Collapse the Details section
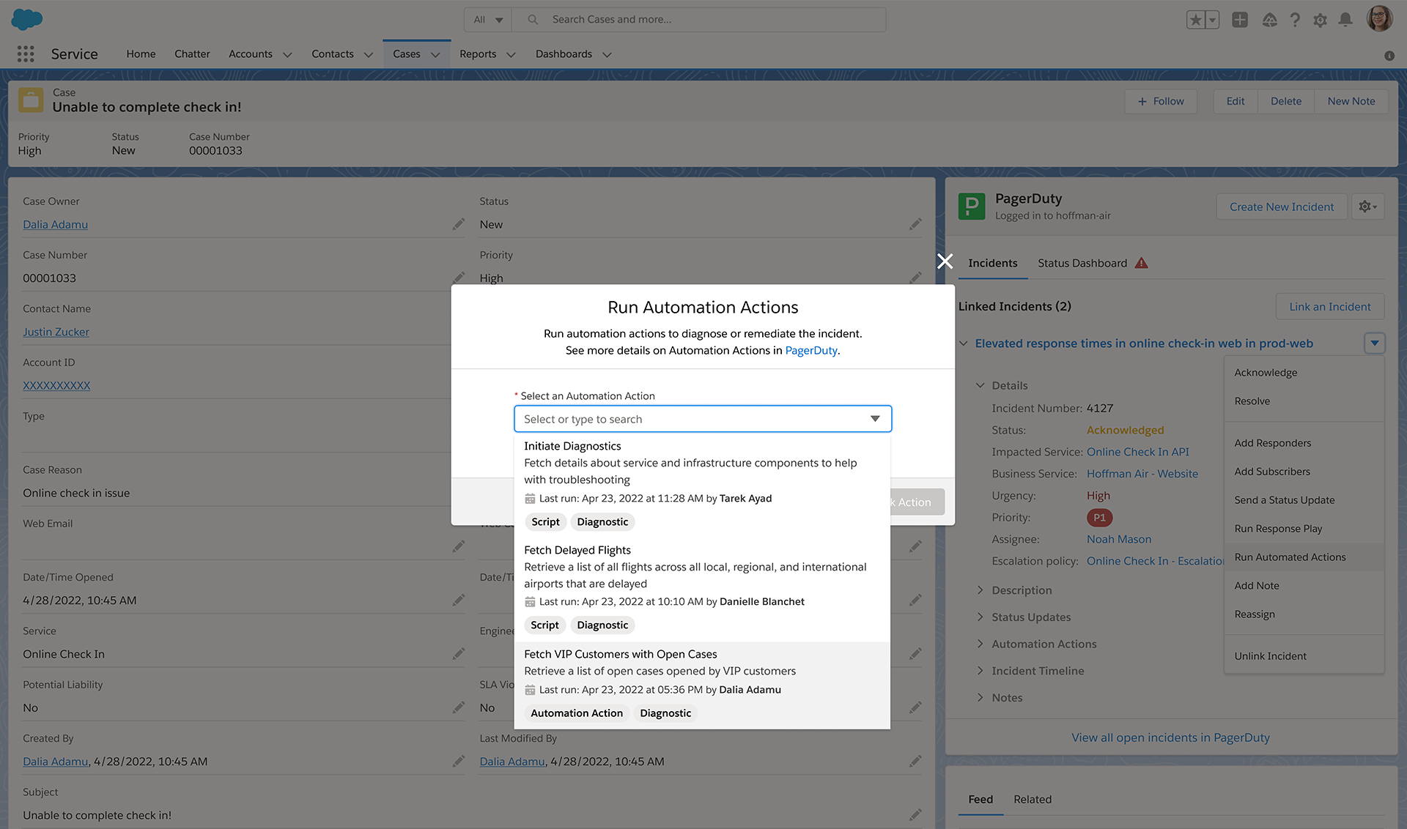Screen dimensions: 1407x829 (x=980, y=385)
